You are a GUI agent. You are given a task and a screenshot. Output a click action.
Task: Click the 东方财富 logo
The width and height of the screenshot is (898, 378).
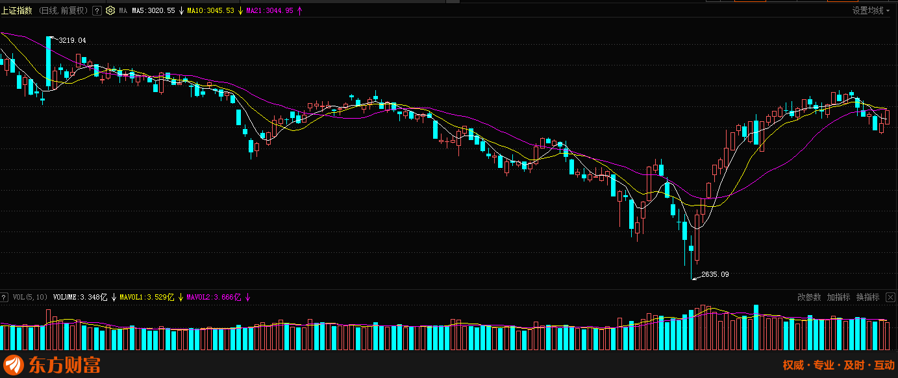click(x=52, y=364)
